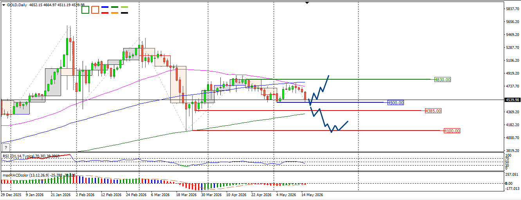Click the green square drawing button
This screenshot has width=521, height=200.
pyautogui.click(x=85, y=10)
